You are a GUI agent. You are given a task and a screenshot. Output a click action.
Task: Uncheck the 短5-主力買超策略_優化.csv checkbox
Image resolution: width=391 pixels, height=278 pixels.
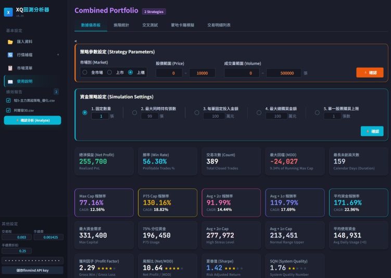point(8,100)
